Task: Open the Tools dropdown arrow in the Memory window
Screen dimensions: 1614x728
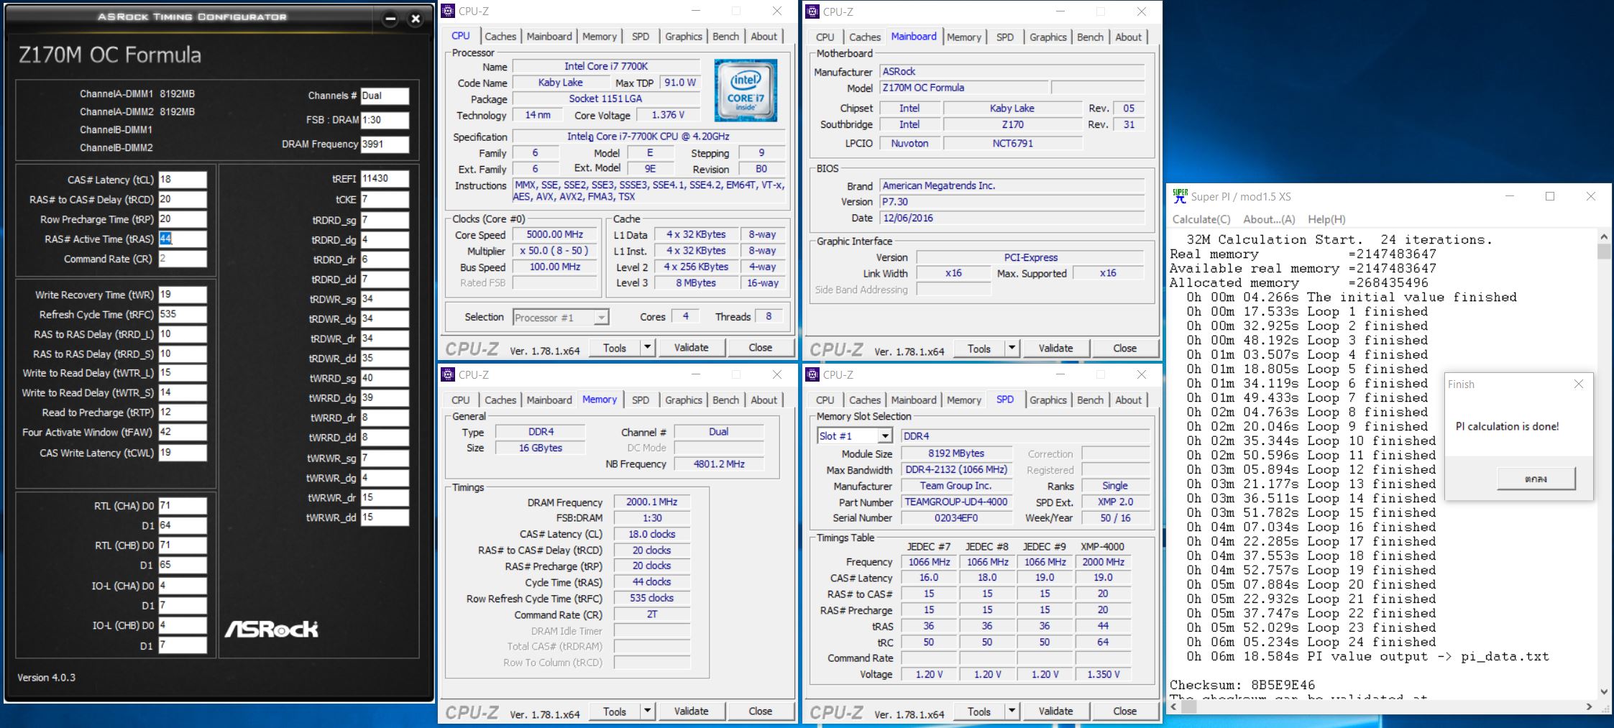Action: (647, 711)
